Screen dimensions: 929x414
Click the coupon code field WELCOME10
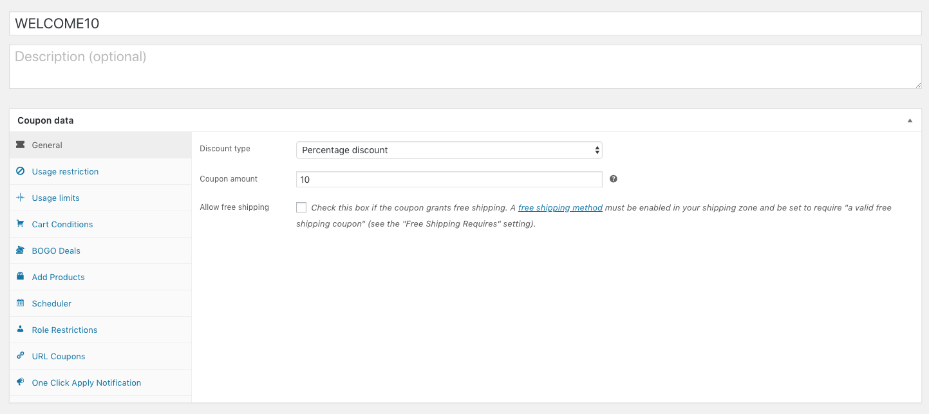point(465,24)
